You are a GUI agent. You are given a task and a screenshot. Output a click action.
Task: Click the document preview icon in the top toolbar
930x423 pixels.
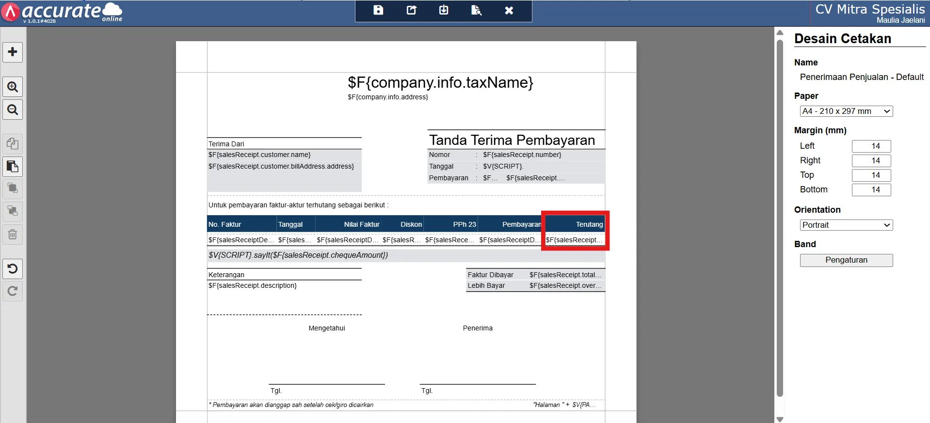tap(476, 10)
